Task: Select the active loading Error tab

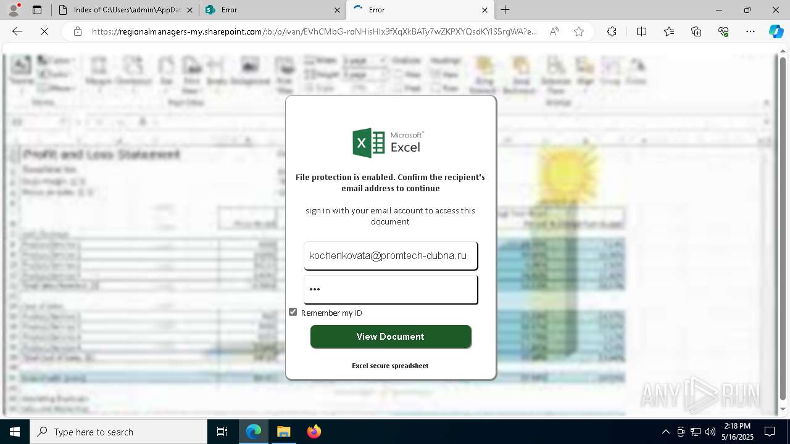Action: coord(420,10)
